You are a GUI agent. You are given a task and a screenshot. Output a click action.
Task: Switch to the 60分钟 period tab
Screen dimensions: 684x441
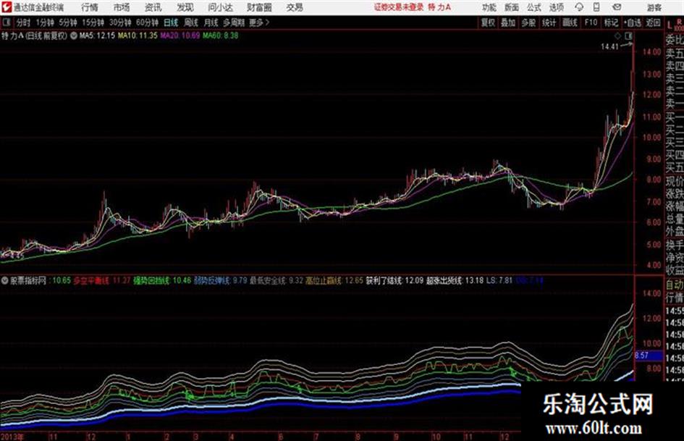148,22
